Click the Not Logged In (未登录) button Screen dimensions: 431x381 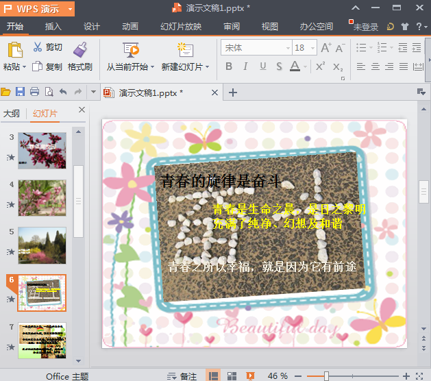click(x=364, y=27)
